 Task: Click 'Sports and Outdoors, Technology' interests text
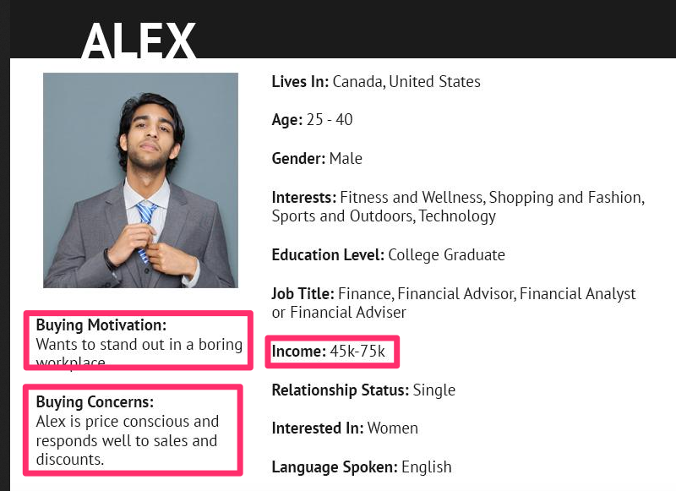pyautogui.click(x=384, y=216)
